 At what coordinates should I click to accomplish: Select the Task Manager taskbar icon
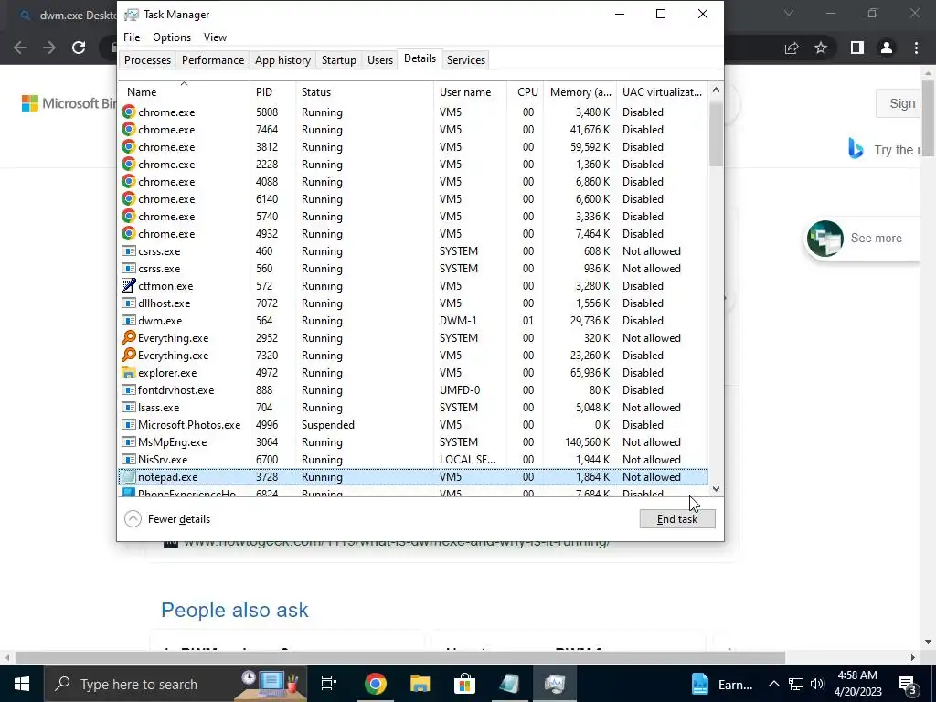(555, 684)
